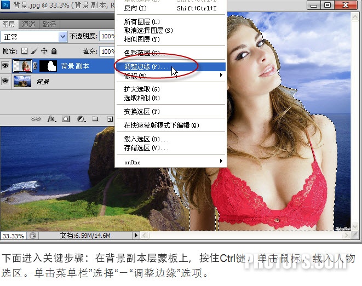This screenshot has width=362, height=286.
Task: Click horizontal scrollbar right arrow
Action: [x=346, y=236]
